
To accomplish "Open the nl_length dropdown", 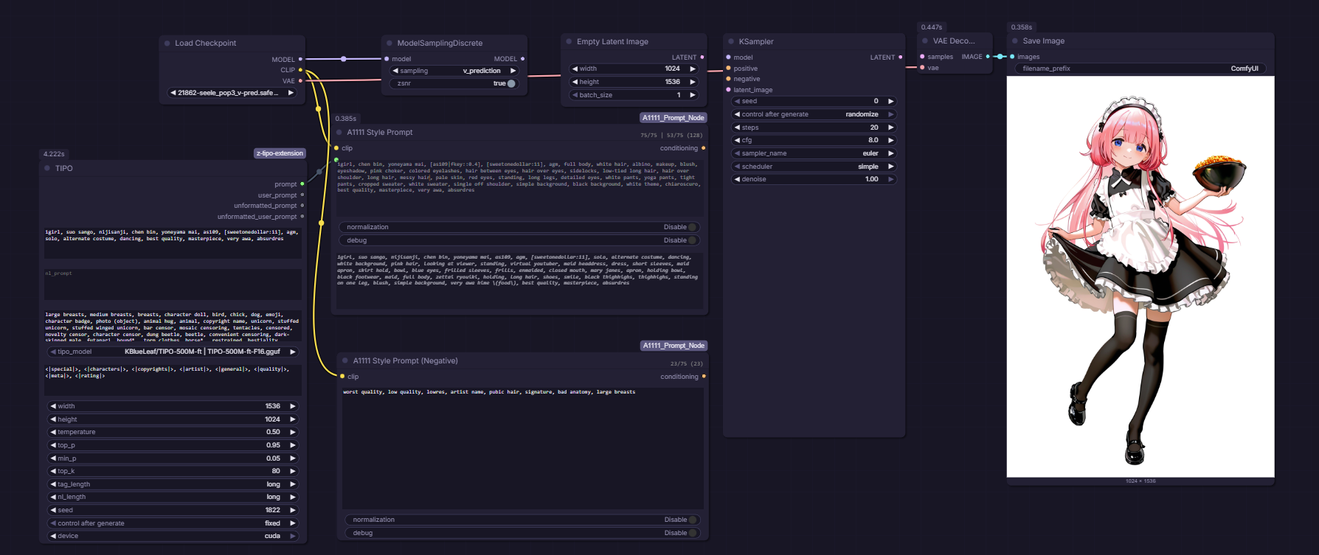I will (x=173, y=497).
